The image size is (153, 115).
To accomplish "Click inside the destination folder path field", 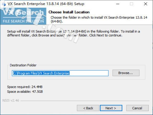I will click(x=60, y=73).
